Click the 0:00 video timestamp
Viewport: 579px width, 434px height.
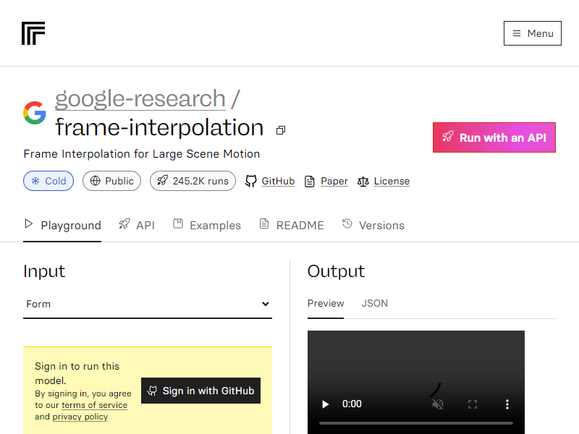pos(352,404)
